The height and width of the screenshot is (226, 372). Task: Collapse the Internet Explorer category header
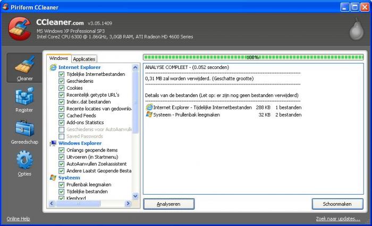coord(79,67)
